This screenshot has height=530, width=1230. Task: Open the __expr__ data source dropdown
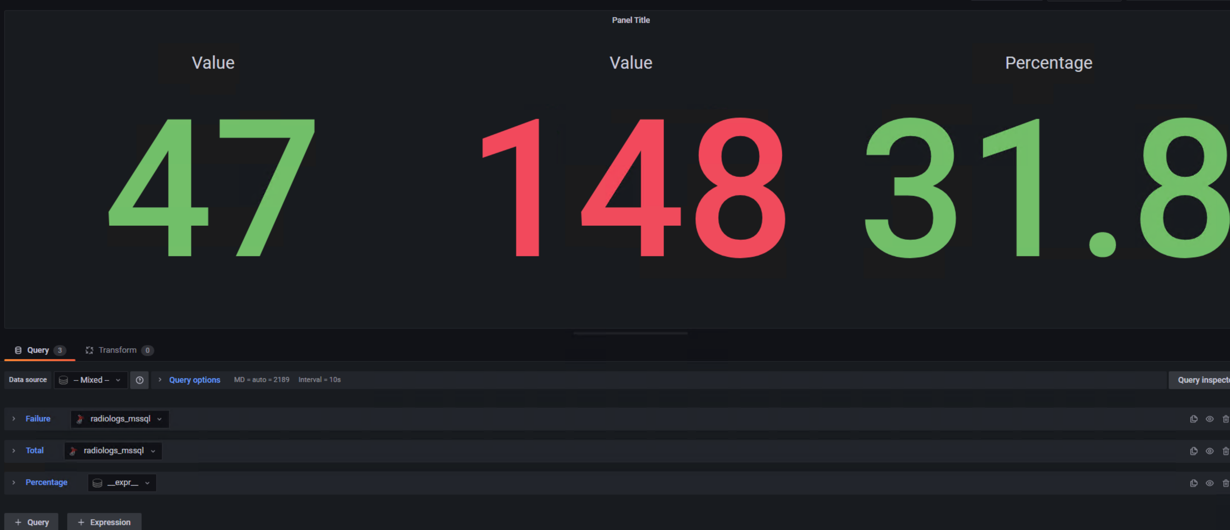122,482
